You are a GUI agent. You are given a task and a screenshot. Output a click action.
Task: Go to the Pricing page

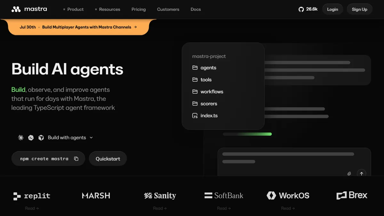coord(139,9)
